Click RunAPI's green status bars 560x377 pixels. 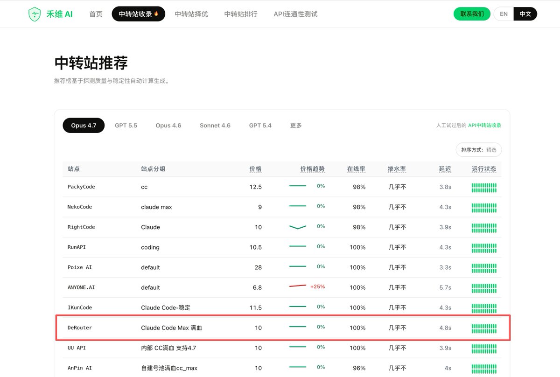(x=484, y=248)
